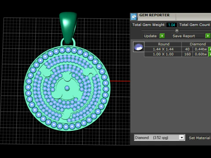211x158 pixels.
Task: Click the Total Gem Count label
Action: point(195,25)
